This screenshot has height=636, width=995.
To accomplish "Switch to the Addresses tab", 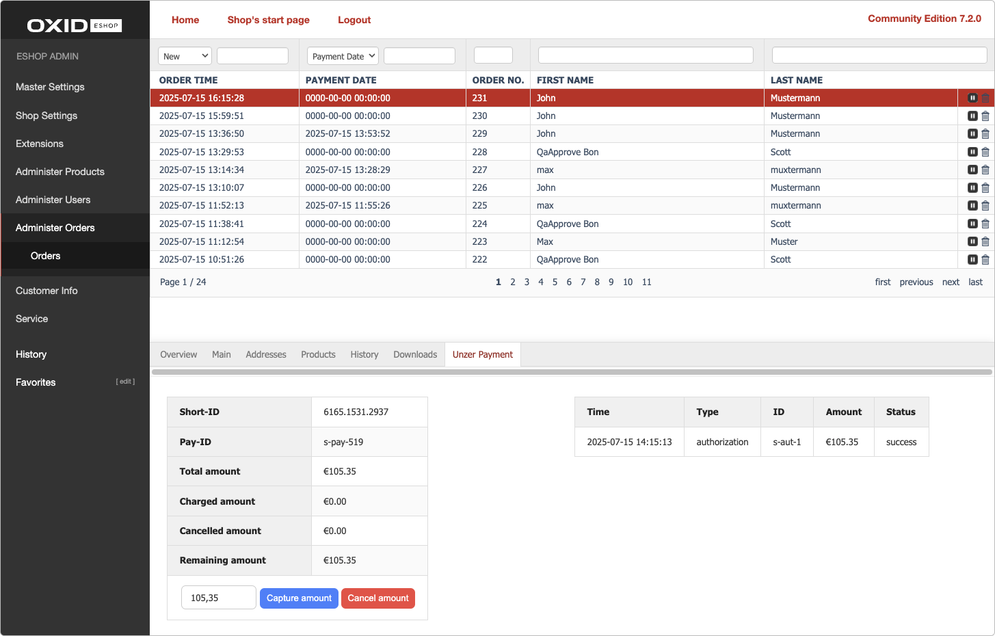I will pyautogui.click(x=265, y=354).
